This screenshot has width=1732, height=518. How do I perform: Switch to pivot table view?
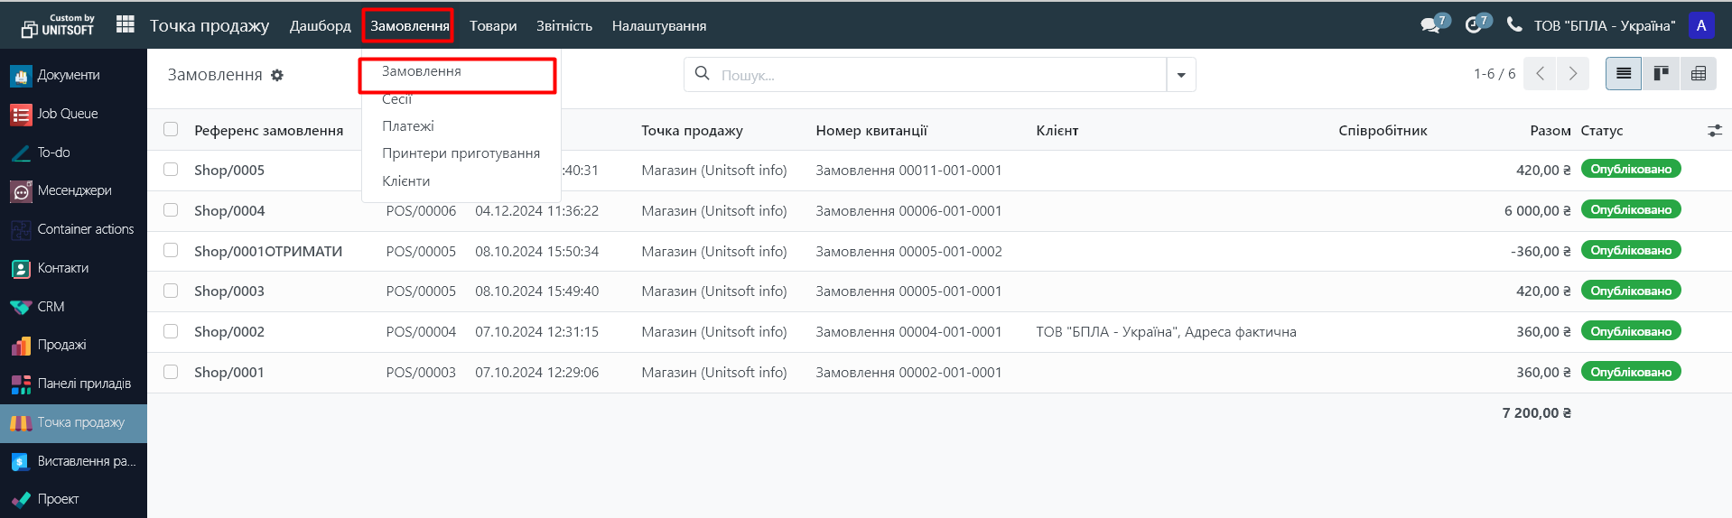click(x=1698, y=74)
